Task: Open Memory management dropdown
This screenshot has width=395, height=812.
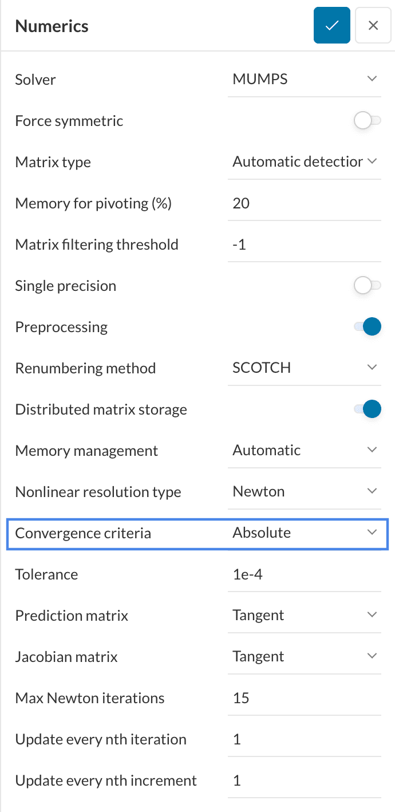Action: (x=304, y=451)
